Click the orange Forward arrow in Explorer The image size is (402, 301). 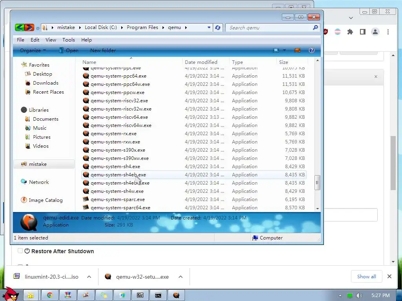pyautogui.click(x=29, y=27)
